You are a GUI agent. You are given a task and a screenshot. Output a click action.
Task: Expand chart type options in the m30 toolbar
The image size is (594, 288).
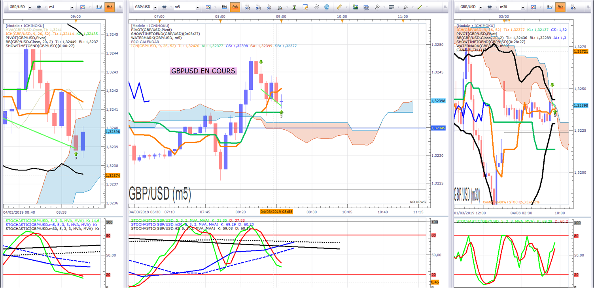click(540, 7)
